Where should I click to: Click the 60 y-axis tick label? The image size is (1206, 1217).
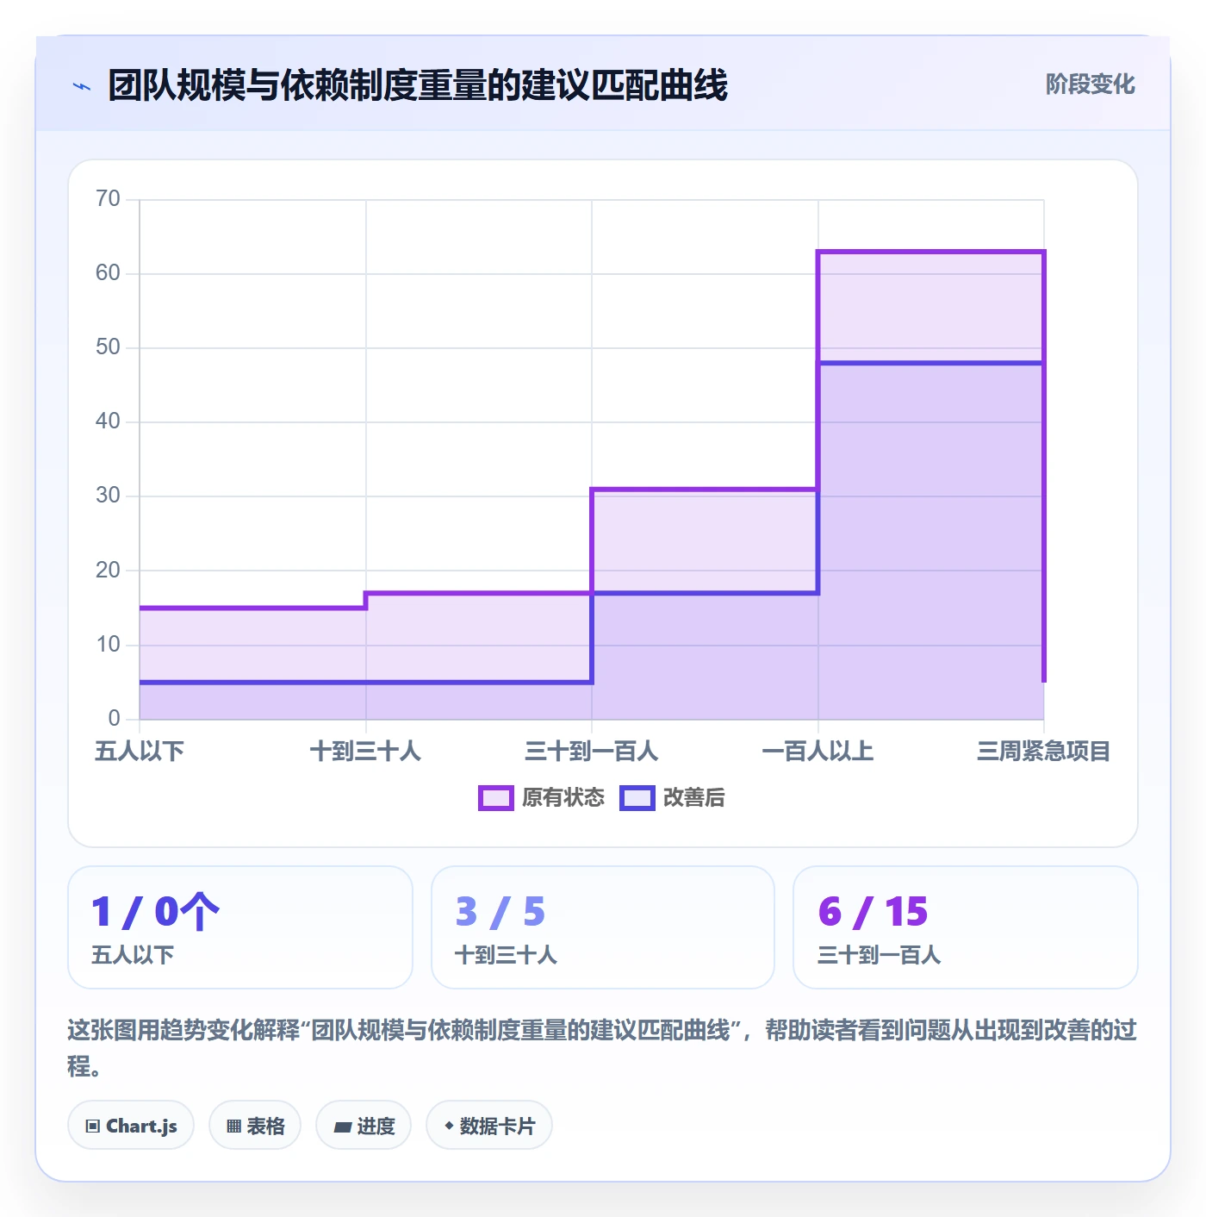click(x=108, y=273)
